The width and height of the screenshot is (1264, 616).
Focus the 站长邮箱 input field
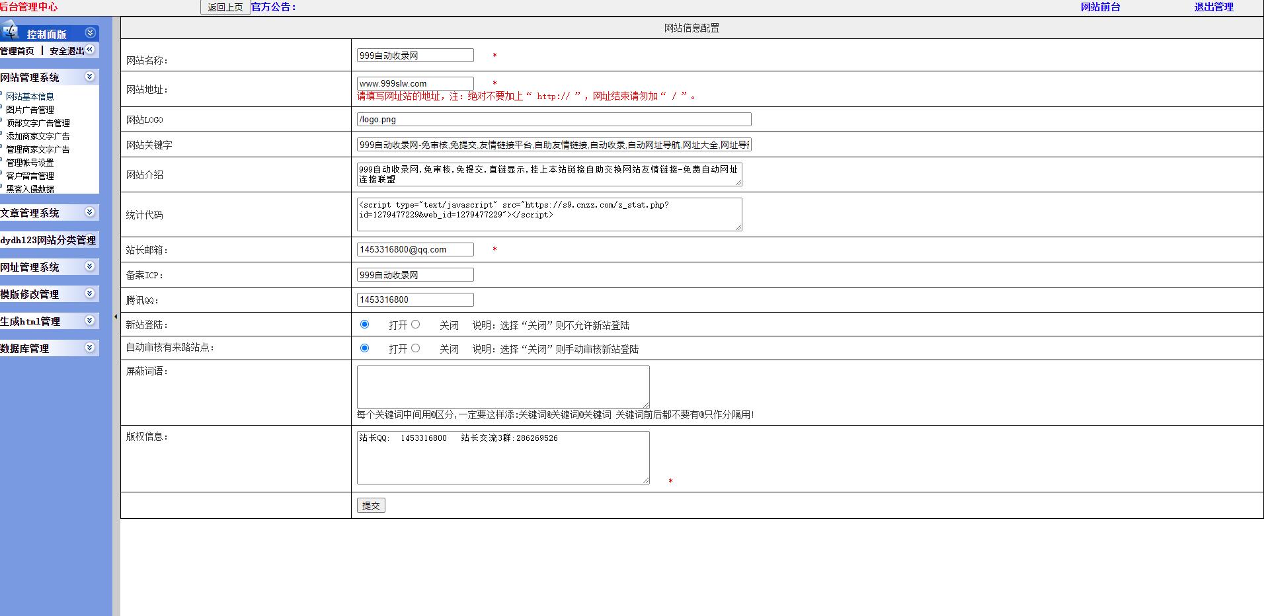click(415, 250)
